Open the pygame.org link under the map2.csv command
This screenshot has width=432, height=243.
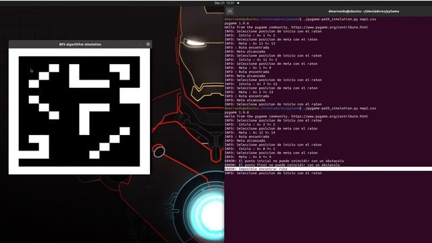pyautogui.click(x=329, y=116)
